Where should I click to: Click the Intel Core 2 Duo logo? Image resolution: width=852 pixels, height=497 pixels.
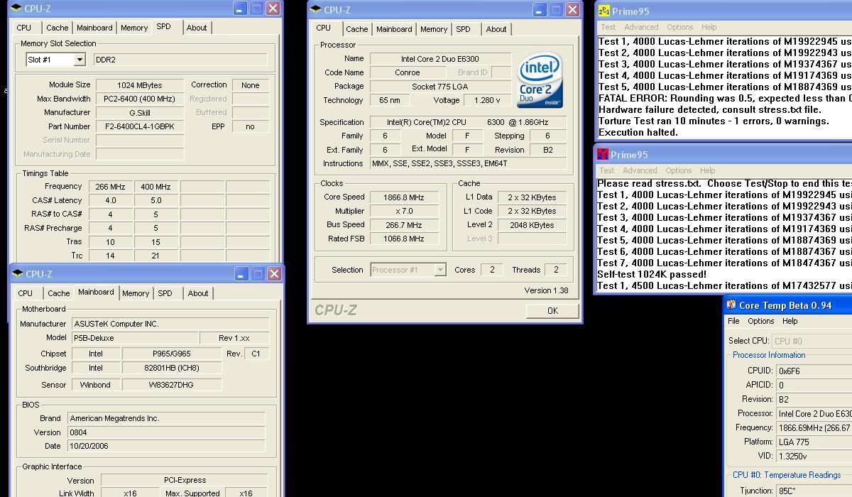pyautogui.click(x=540, y=79)
